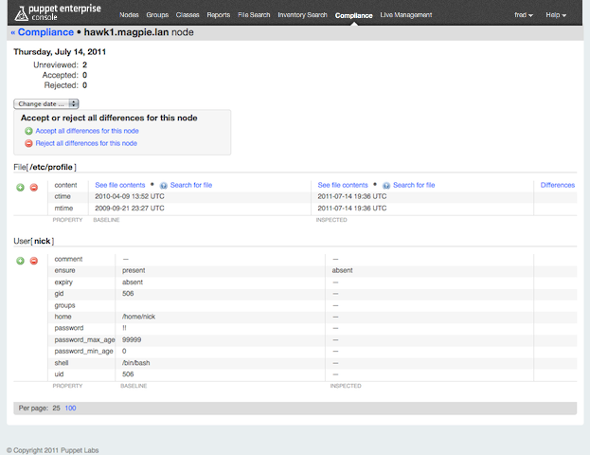The height and width of the screenshot is (455, 590).
Task: Click inspected Search for file link
Action: pos(414,185)
